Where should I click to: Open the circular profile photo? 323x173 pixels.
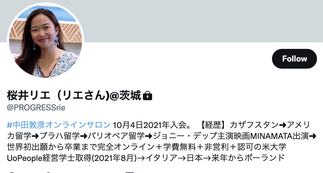(x=46, y=41)
